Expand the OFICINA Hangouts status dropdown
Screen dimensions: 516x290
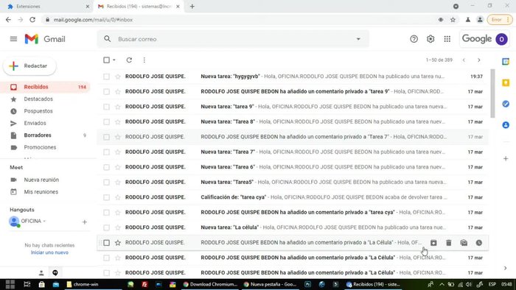[x=44, y=221]
